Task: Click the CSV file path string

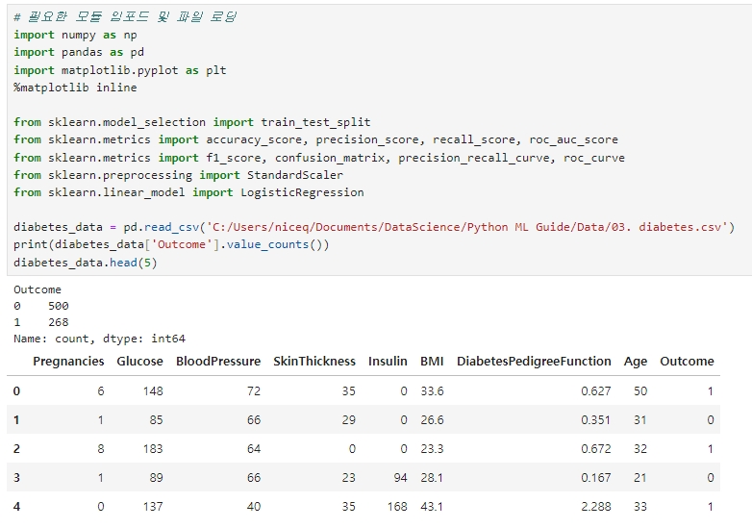Action: click(467, 227)
